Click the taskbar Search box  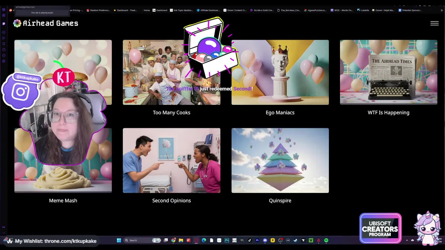point(143,240)
